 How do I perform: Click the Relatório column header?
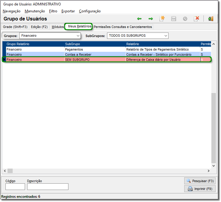point(163,44)
